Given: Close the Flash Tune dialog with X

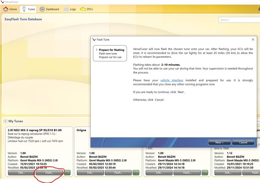Looking at the screenshot, I should click(x=253, y=39).
